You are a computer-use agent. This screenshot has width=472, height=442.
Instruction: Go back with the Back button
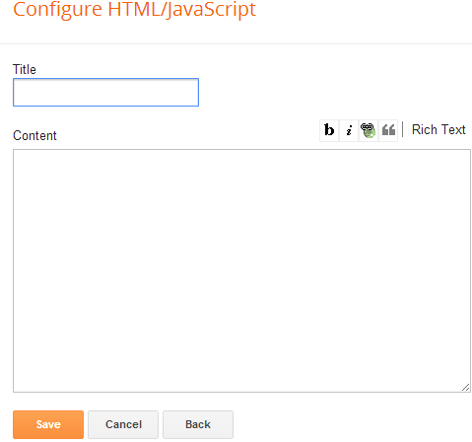click(x=198, y=424)
